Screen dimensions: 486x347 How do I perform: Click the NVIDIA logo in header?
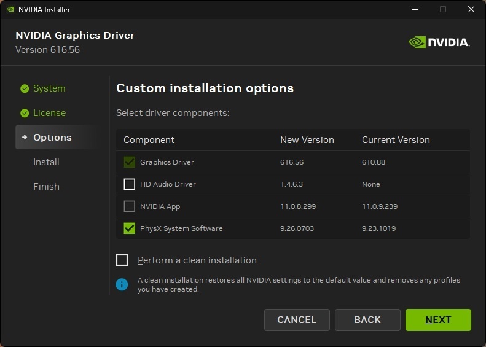tap(439, 42)
